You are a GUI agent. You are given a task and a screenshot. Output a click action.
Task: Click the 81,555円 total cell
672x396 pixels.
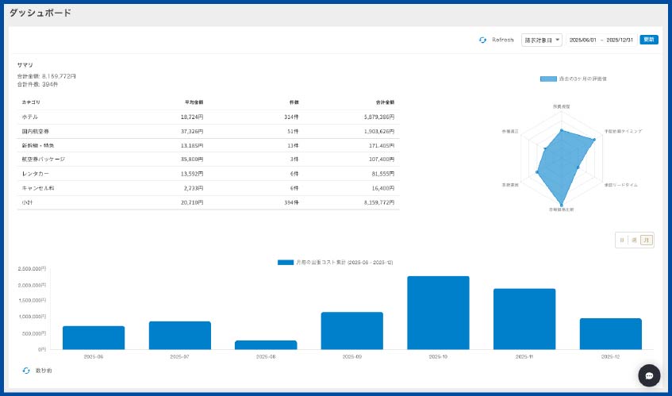tap(382, 174)
